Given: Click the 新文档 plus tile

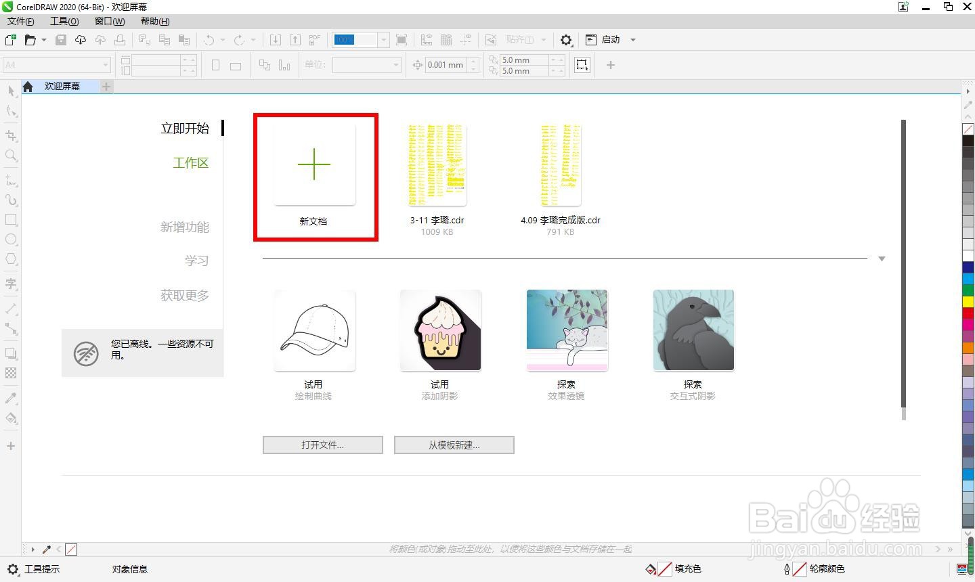Looking at the screenshot, I should (315, 164).
